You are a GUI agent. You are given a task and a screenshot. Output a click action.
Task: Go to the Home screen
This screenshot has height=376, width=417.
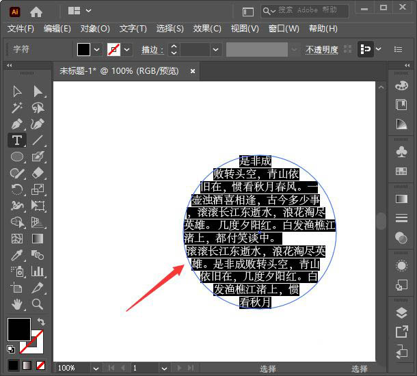(x=36, y=12)
